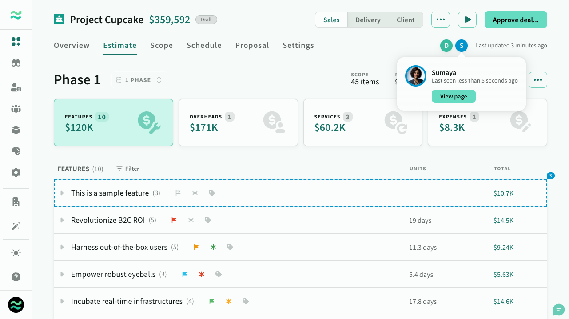Open the Proposal tab
This screenshot has width=569, height=319.
click(x=252, y=45)
